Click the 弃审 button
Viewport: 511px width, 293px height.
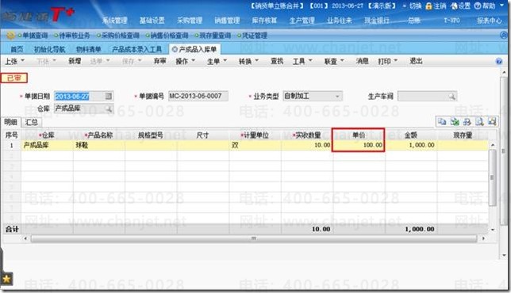tap(159, 61)
